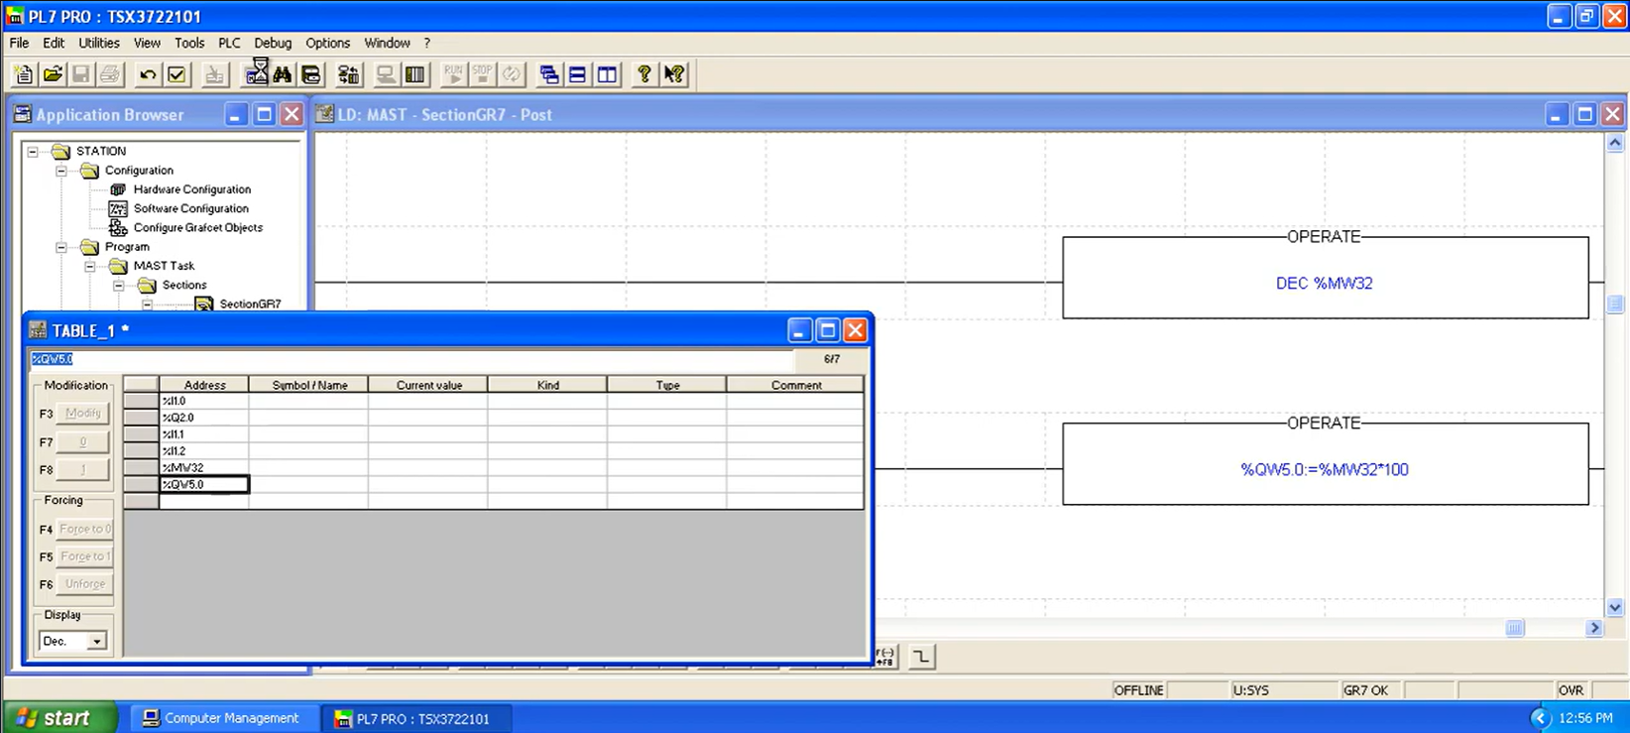Image resolution: width=1630 pixels, height=733 pixels.
Task: Open the Debug menu
Action: 273,43
